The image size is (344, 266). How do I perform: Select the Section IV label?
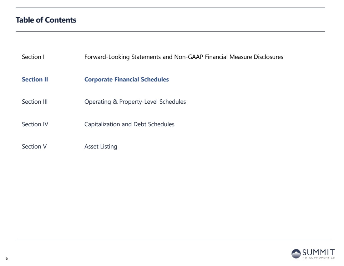coord(35,124)
